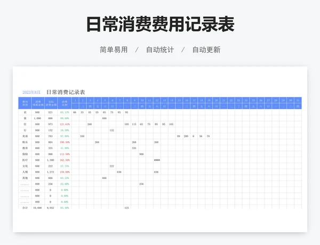Click the 9,052 total actual cell

point(51,208)
